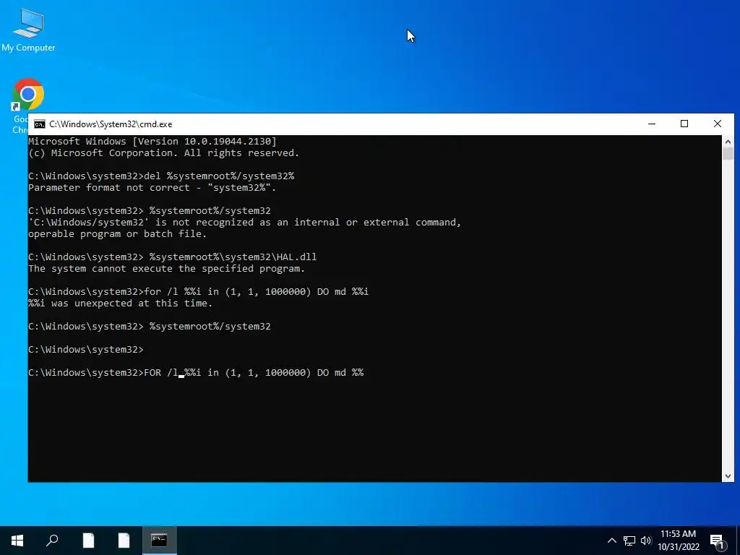The image size is (740, 555).
Task: Click the current 'FOR /l %%i in' input line
Action: pos(196,373)
